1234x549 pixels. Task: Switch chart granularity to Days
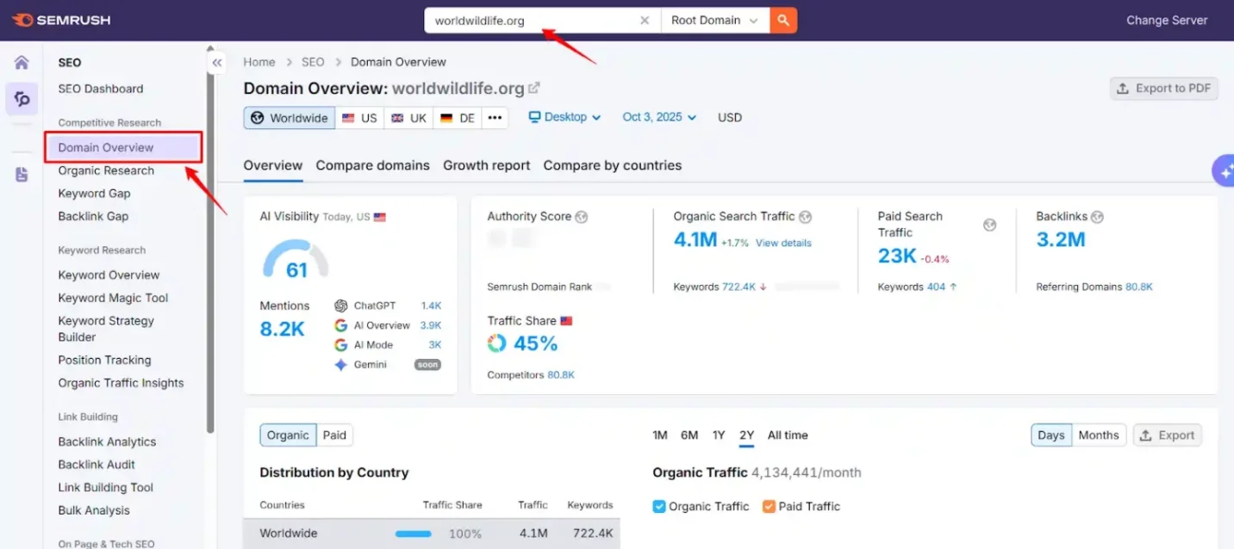pos(1051,435)
